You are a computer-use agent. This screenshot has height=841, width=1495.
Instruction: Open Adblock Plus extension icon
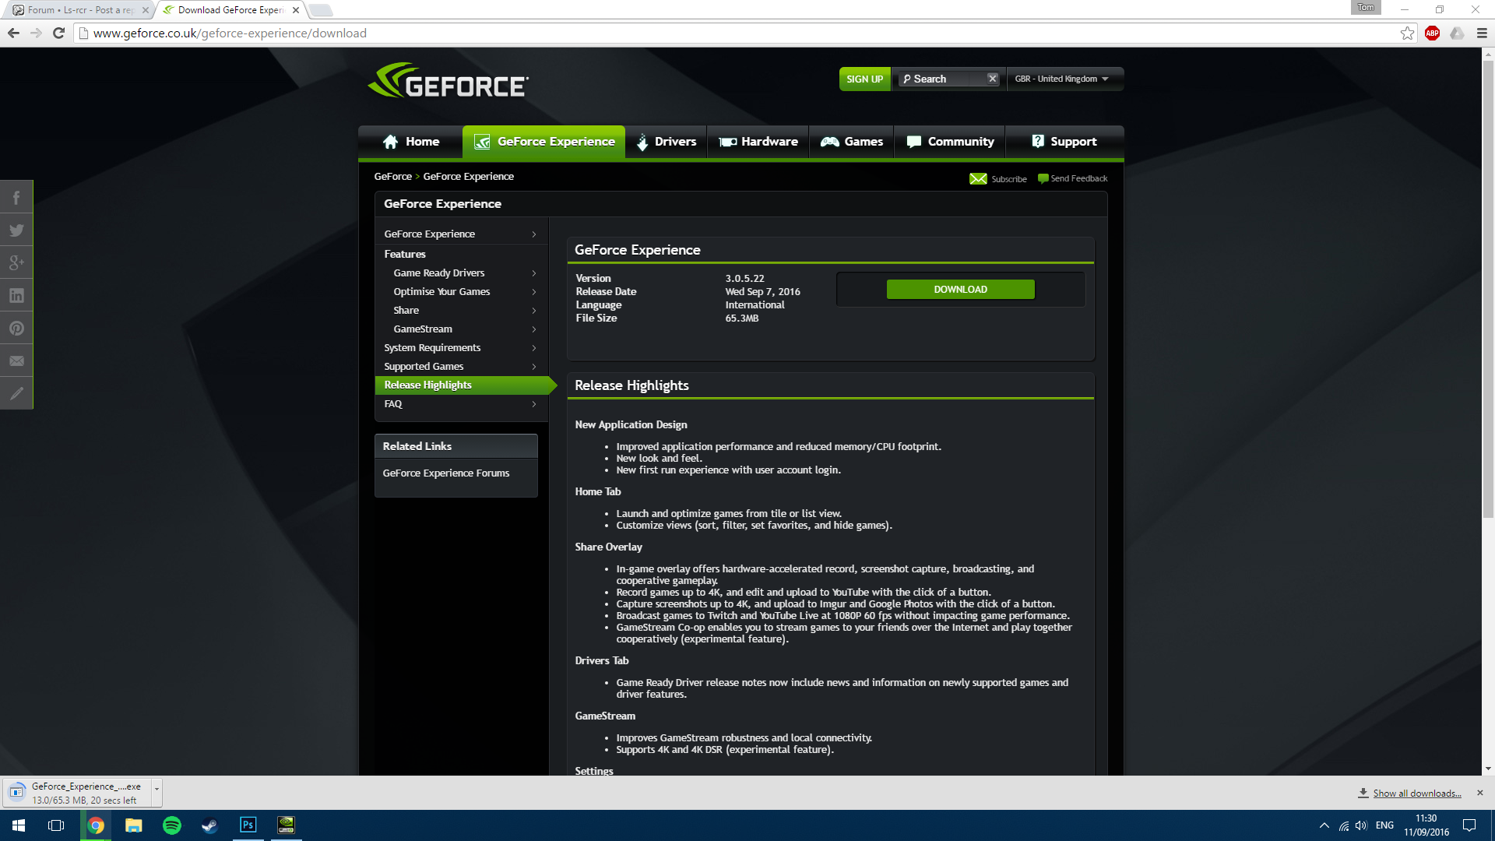1432,33
